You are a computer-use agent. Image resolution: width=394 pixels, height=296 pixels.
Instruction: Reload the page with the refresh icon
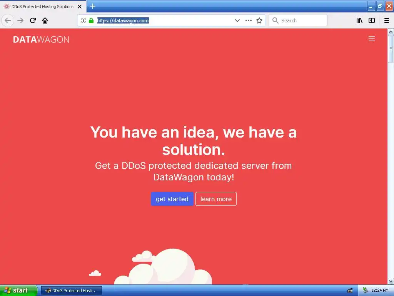point(33,20)
